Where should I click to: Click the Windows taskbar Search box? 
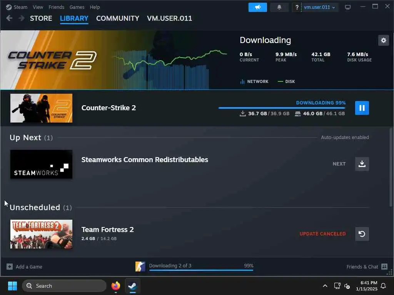pyautogui.click(x=64, y=286)
